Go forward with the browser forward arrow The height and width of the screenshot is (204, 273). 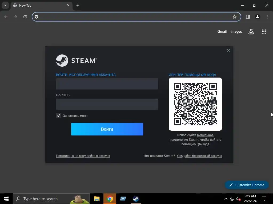[15, 17]
